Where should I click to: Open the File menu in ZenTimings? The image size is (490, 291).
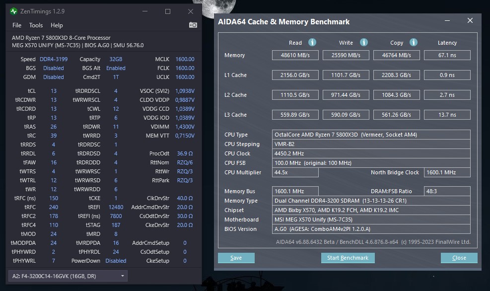[17, 25]
